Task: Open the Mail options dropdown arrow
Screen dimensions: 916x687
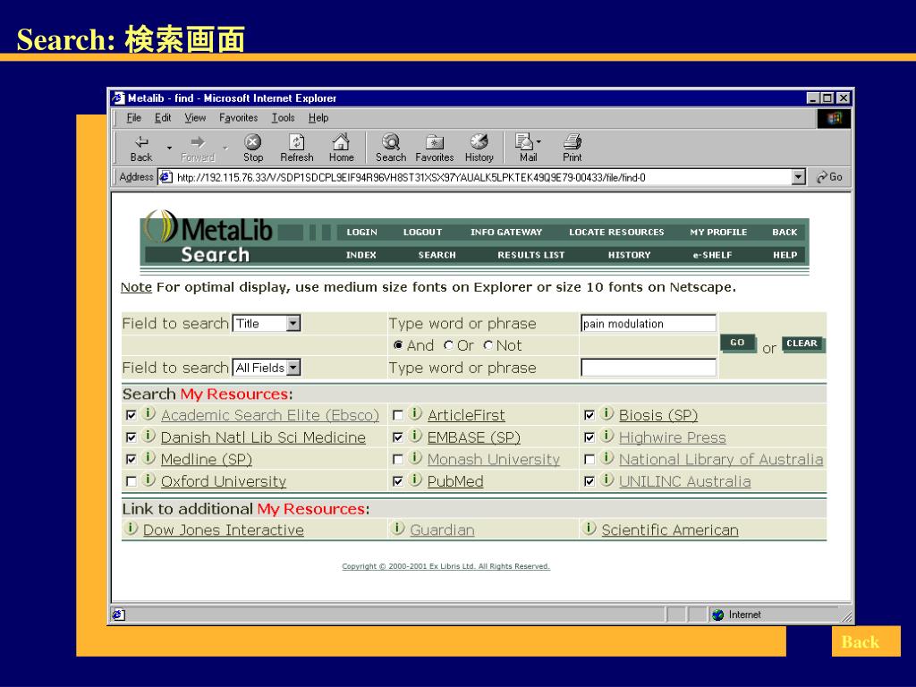Action: point(539,142)
